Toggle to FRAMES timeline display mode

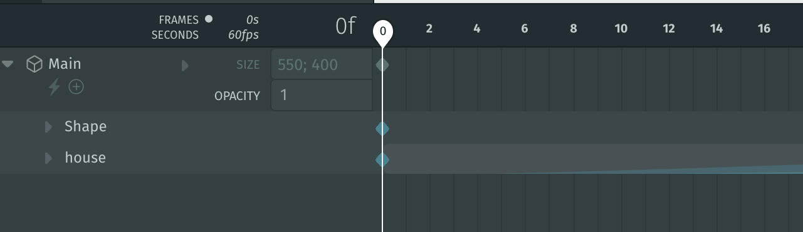[x=179, y=20]
